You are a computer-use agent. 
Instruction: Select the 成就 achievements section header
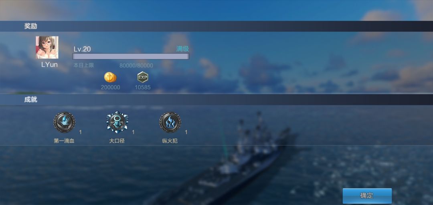30,100
